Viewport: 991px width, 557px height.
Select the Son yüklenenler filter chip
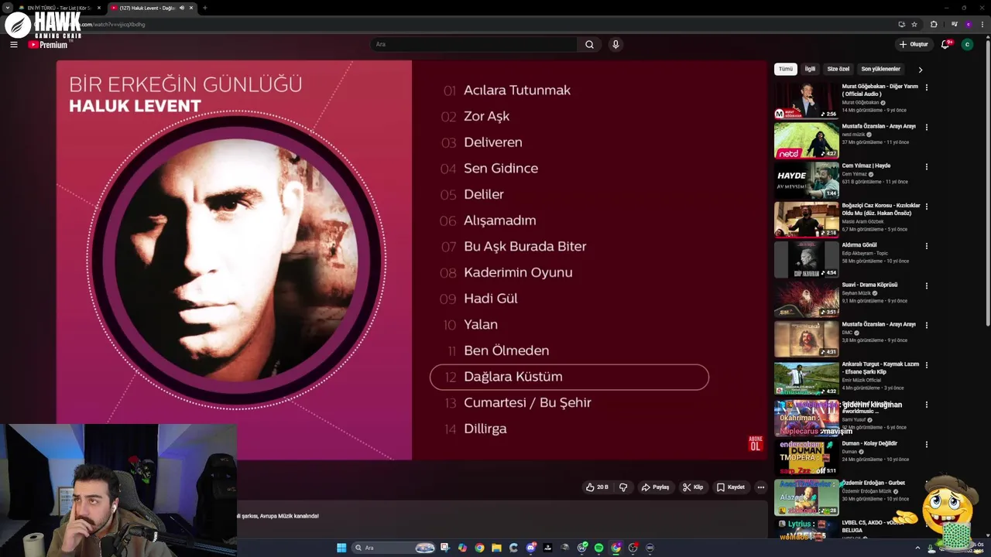[881, 69]
